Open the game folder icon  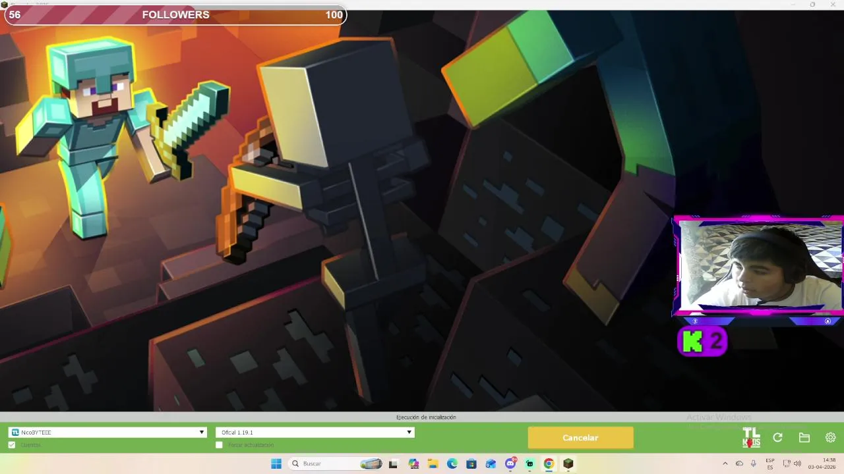[x=804, y=438]
